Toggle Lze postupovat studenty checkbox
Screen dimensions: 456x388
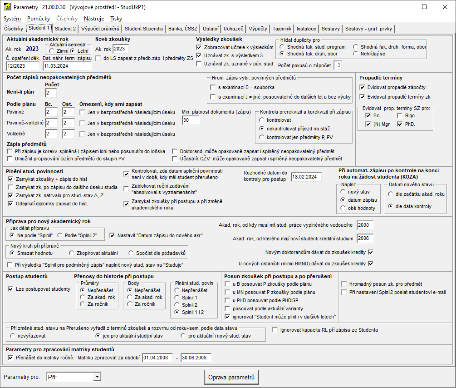[x=11, y=289]
